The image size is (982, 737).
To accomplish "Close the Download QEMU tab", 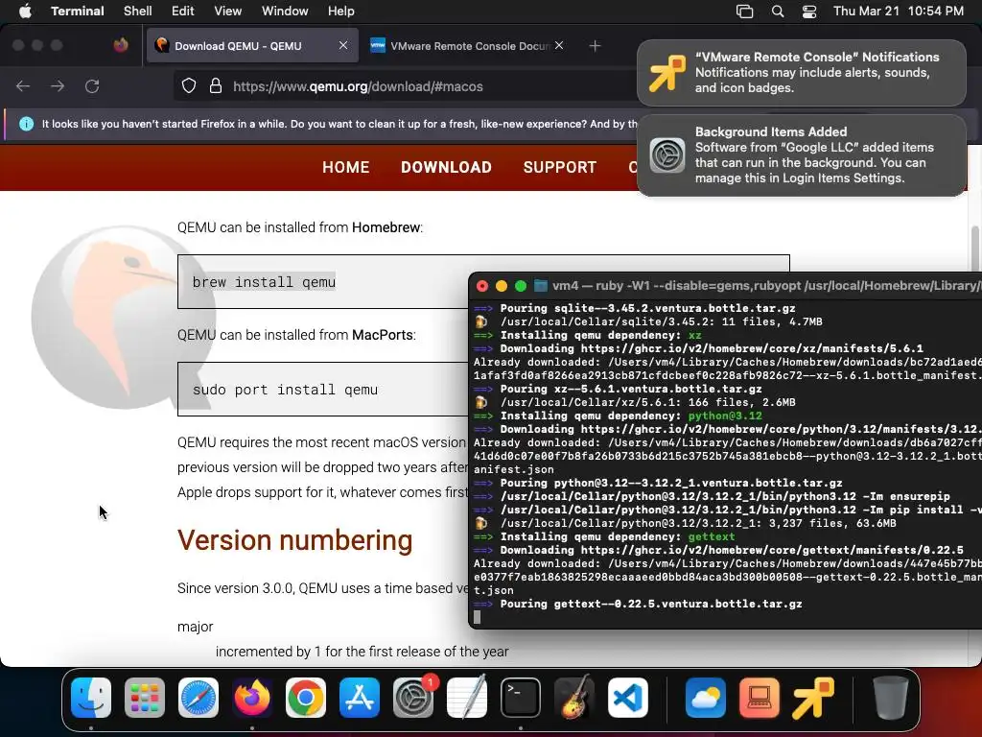I will [x=343, y=45].
